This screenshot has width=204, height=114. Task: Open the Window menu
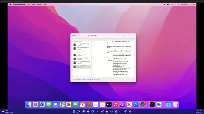point(39,4)
